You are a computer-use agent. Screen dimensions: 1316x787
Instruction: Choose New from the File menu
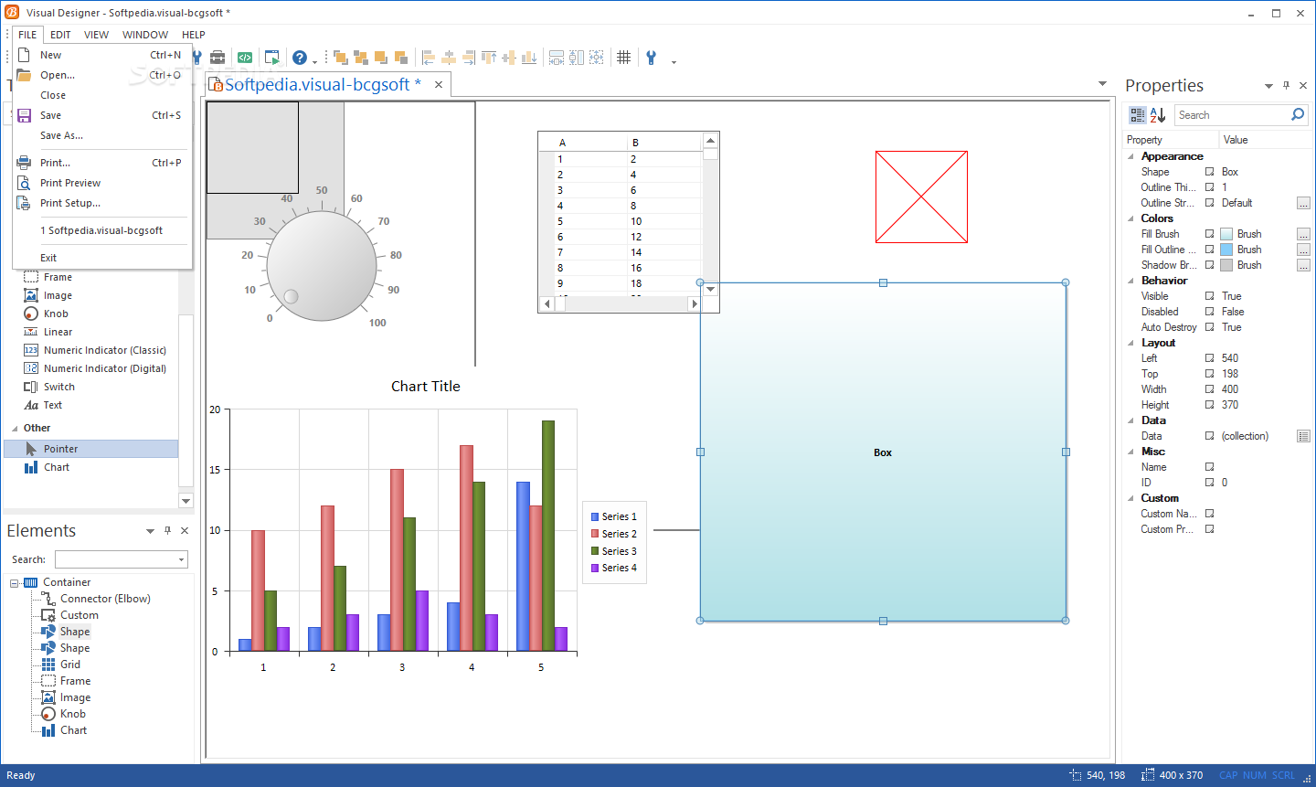102,55
